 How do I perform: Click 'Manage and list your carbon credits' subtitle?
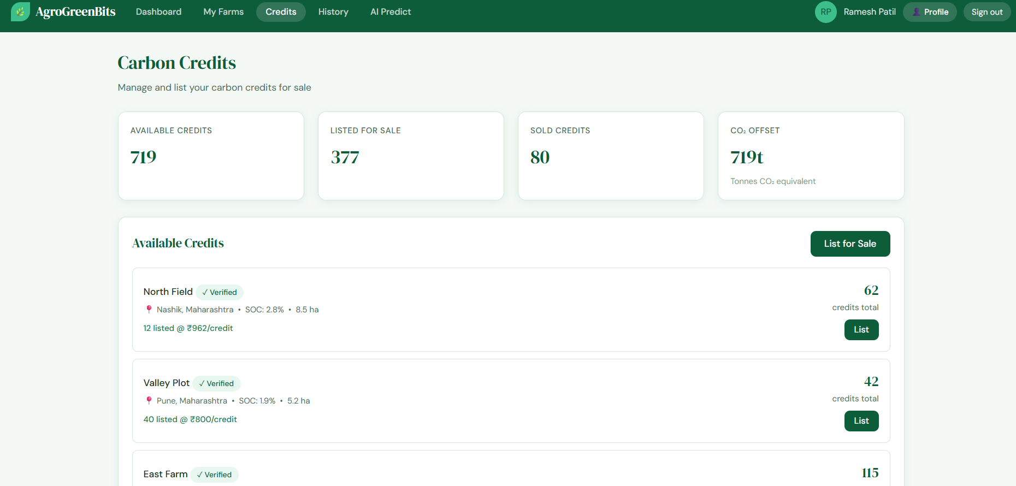point(214,87)
